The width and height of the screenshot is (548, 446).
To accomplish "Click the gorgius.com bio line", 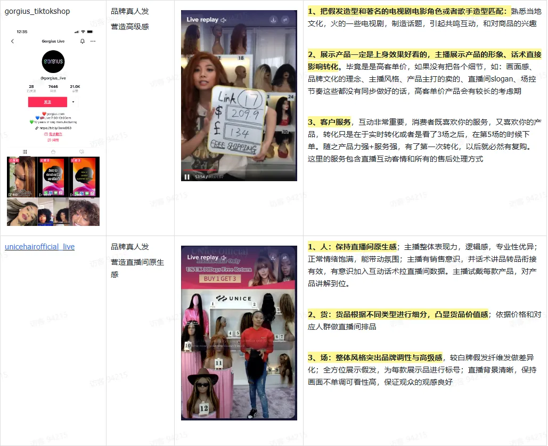I will pos(53,114).
